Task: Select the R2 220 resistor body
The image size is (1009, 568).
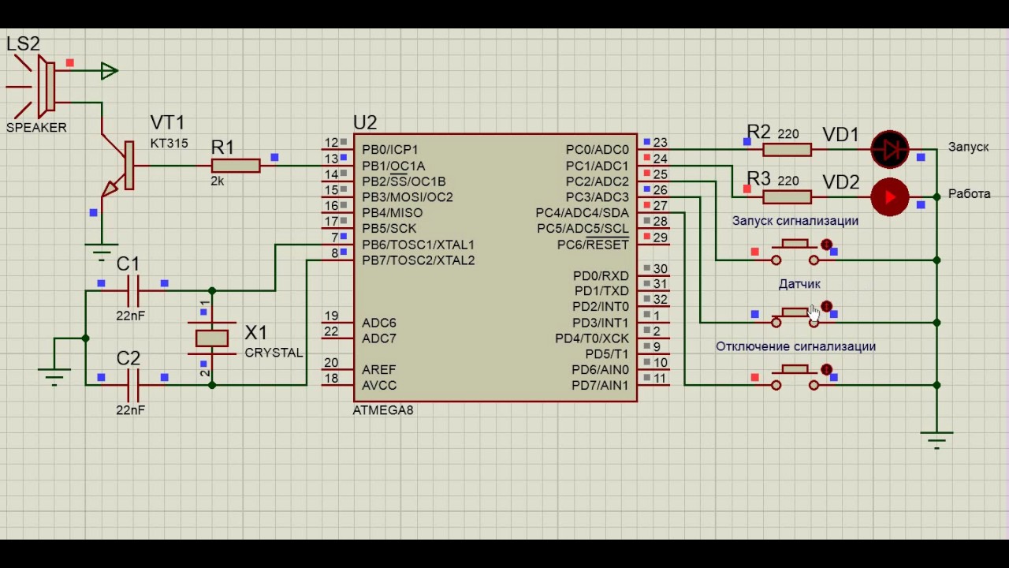Action: pyautogui.click(x=787, y=150)
